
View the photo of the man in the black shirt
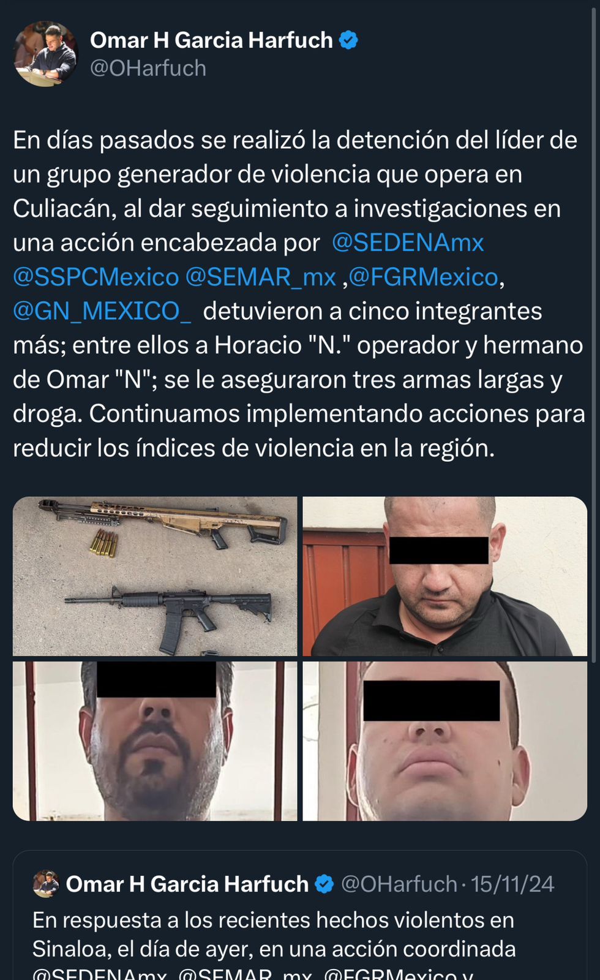[x=445, y=576]
